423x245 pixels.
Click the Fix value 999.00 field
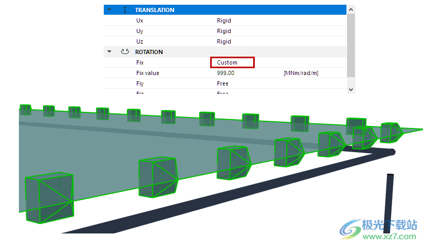coord(226,73)
